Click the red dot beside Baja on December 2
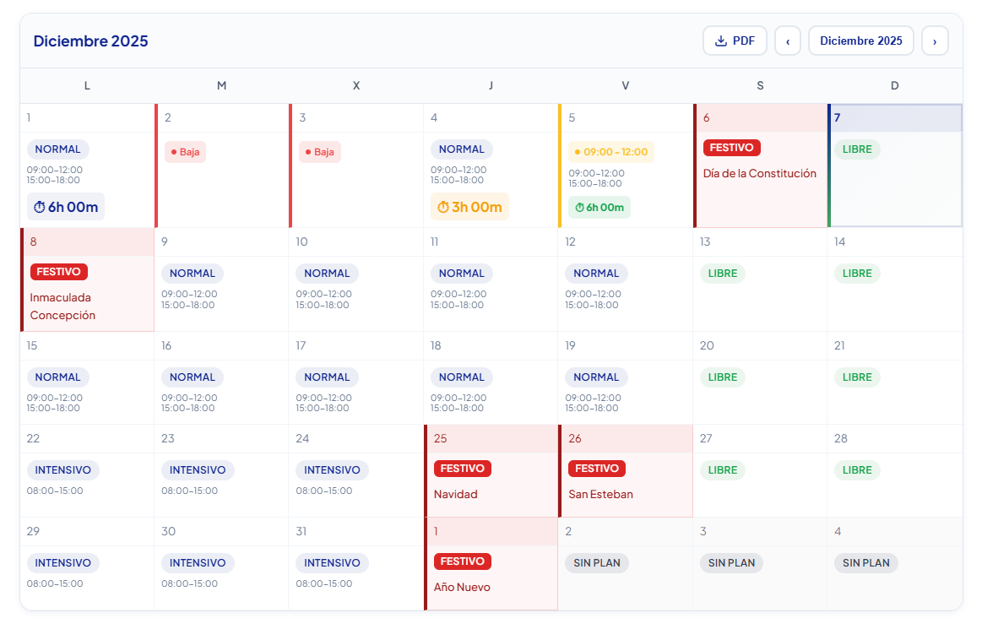The image size is (982, 640). (173, 151)
